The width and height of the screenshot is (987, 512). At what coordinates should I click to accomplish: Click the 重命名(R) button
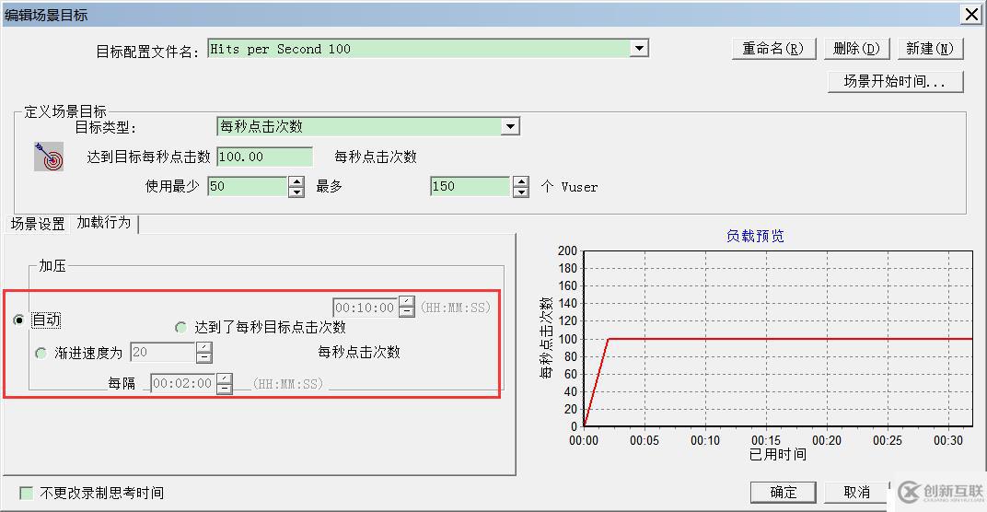click(x=773, y=49)
